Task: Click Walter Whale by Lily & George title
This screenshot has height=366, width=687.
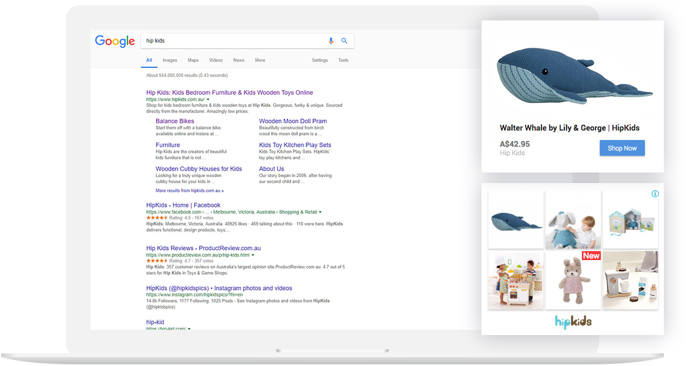Action: pos(570,128)
